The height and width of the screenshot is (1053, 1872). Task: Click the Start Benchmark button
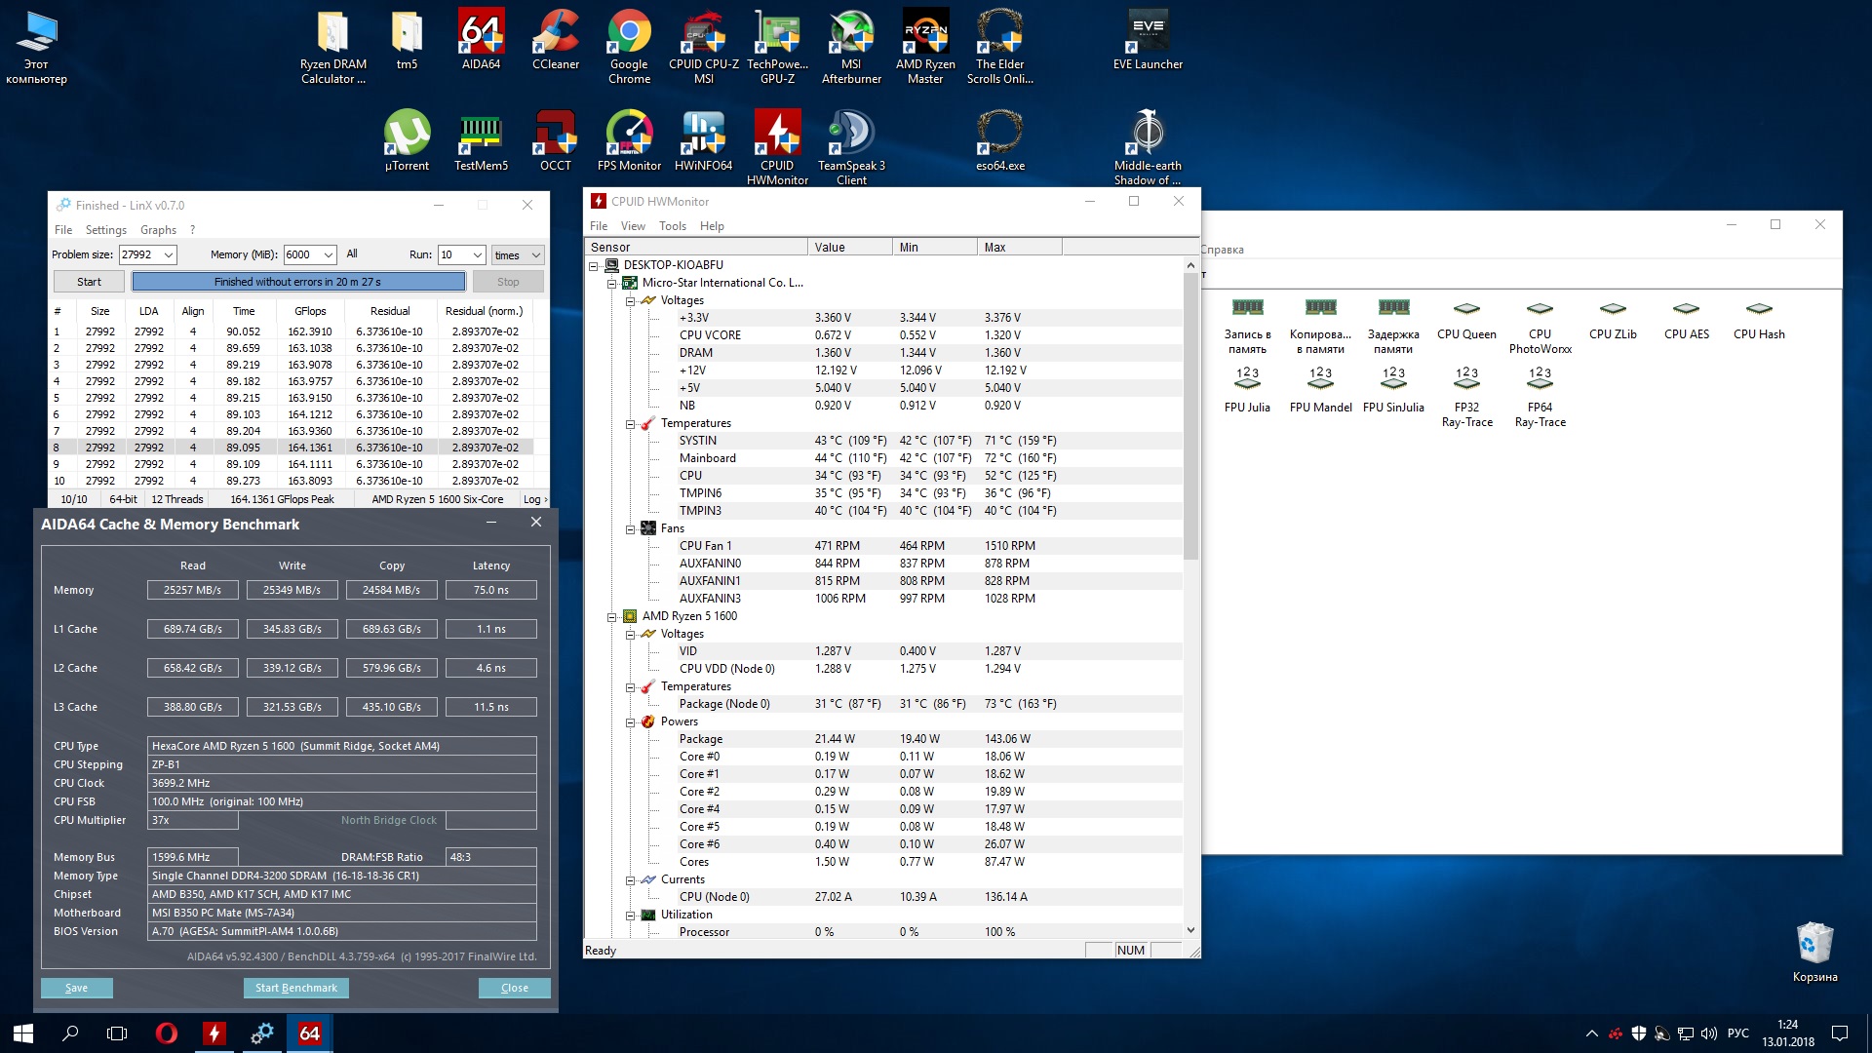295,988
